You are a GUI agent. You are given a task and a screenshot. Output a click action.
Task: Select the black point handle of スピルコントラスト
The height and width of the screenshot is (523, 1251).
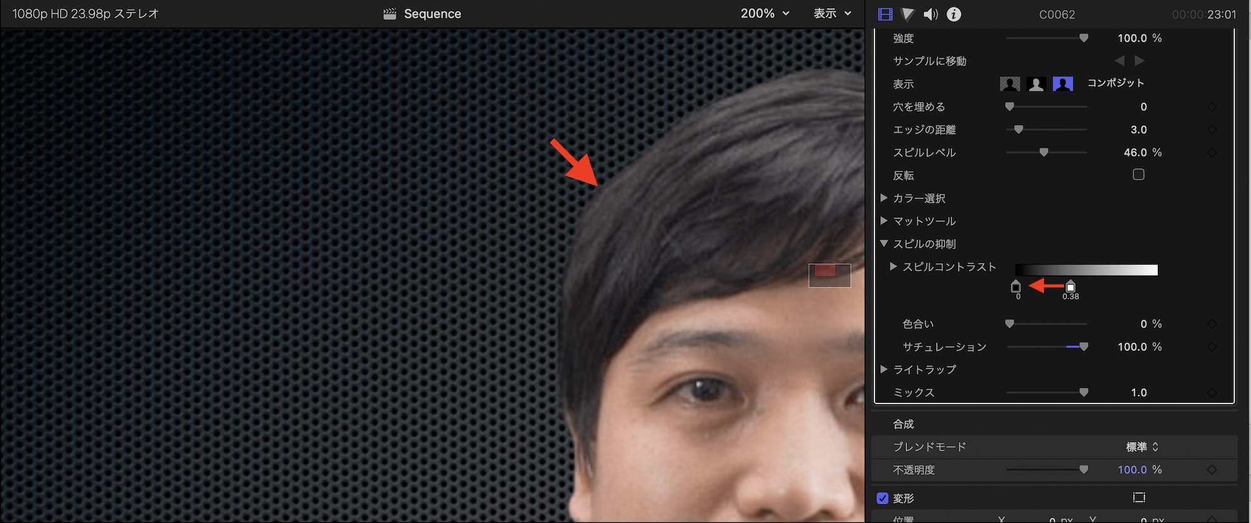point(1016,287)
